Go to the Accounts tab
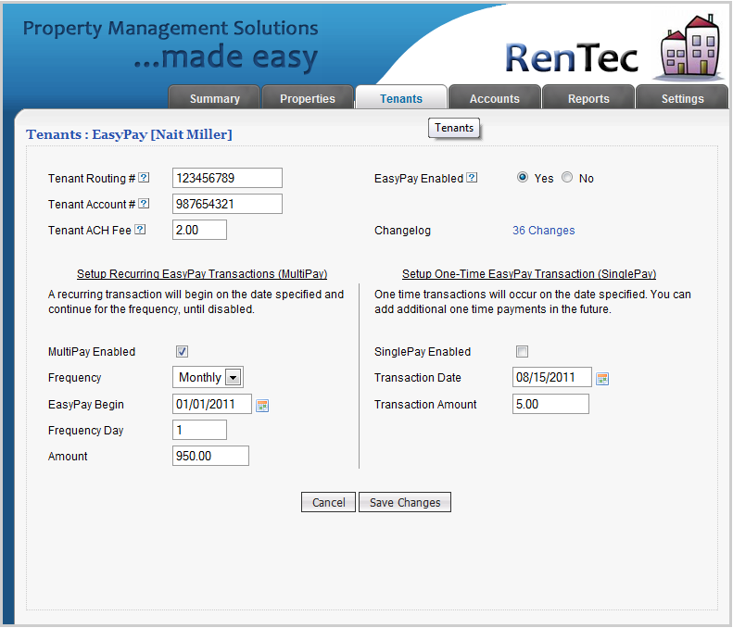733x628 pixels. pyautogui.click(x=494, y=98)
